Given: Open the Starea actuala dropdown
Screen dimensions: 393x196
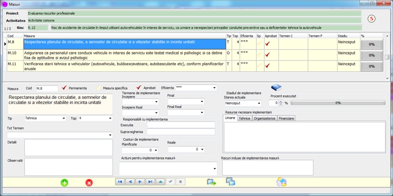Looking at the screenshot, I should (259, 103).
